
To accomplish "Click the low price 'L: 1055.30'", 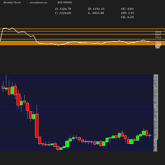I will click(96, 13).
